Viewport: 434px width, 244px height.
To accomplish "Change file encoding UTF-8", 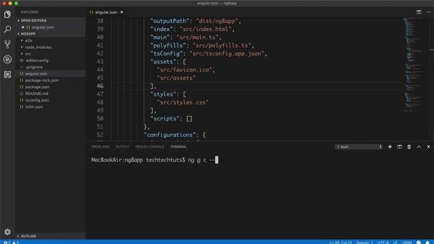I will click(x=383, y=243).
